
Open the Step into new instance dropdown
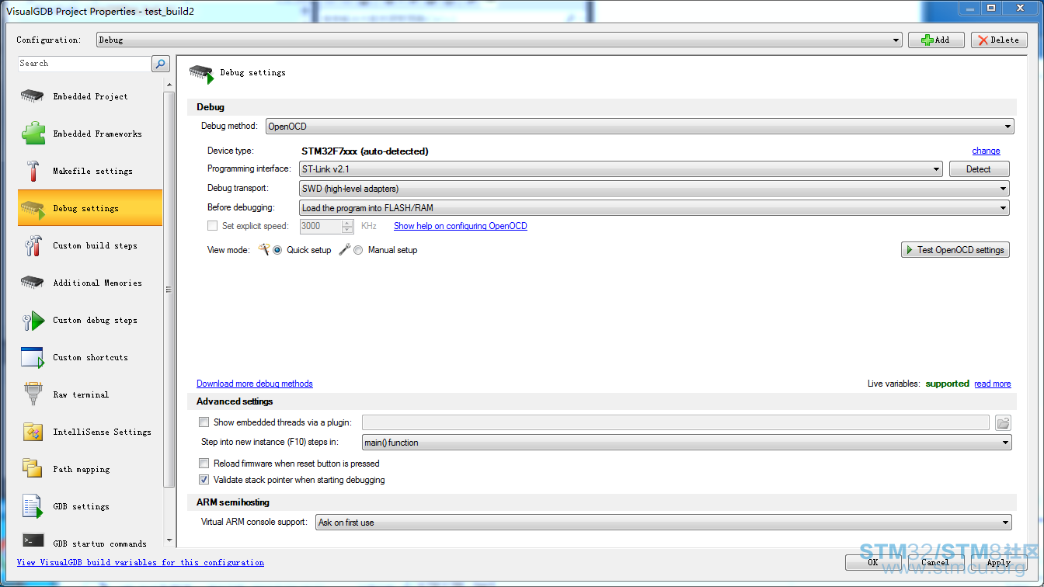click(x=687, y=443)
